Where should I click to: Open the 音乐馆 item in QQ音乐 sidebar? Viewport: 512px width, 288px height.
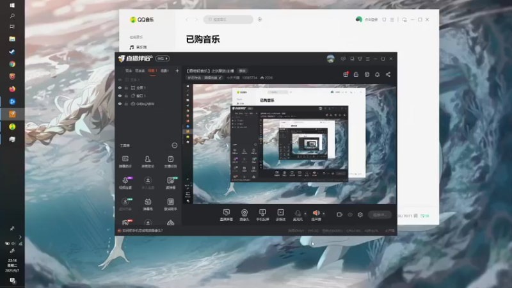(138, 47)
